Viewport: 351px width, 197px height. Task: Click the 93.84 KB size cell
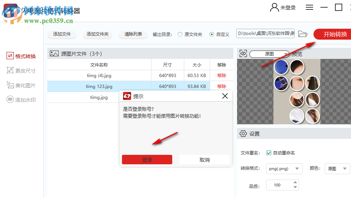pos(197,86)
